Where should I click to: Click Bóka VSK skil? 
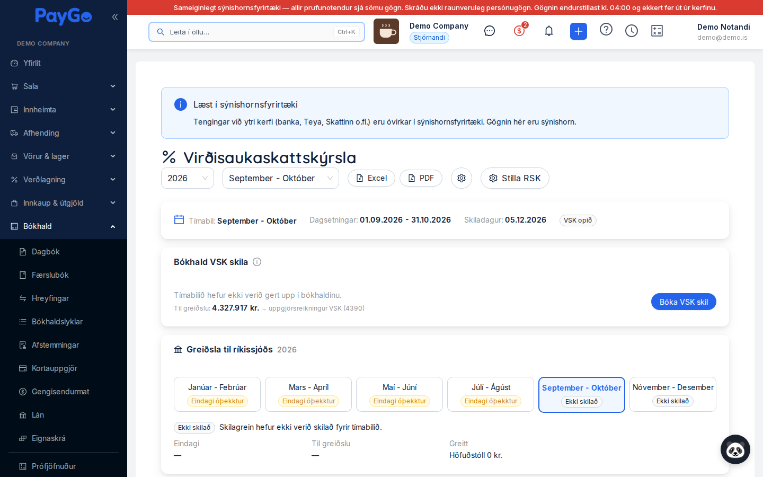tap(684, 302)
